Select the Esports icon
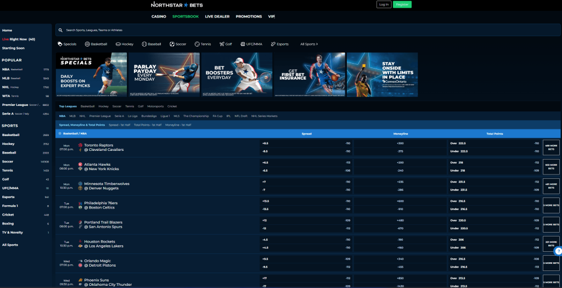 click(x=273, y=44)
